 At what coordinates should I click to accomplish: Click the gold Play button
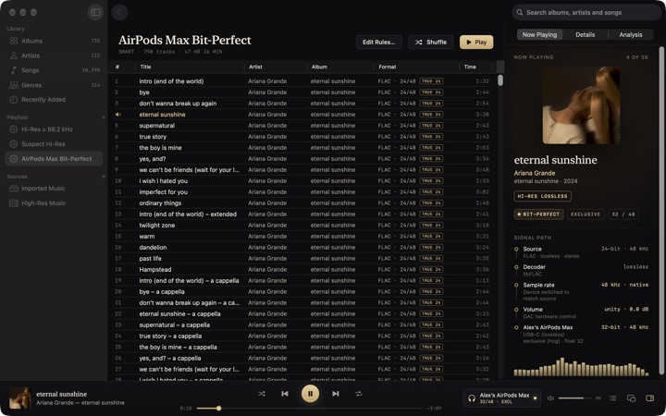click(476, 42)
